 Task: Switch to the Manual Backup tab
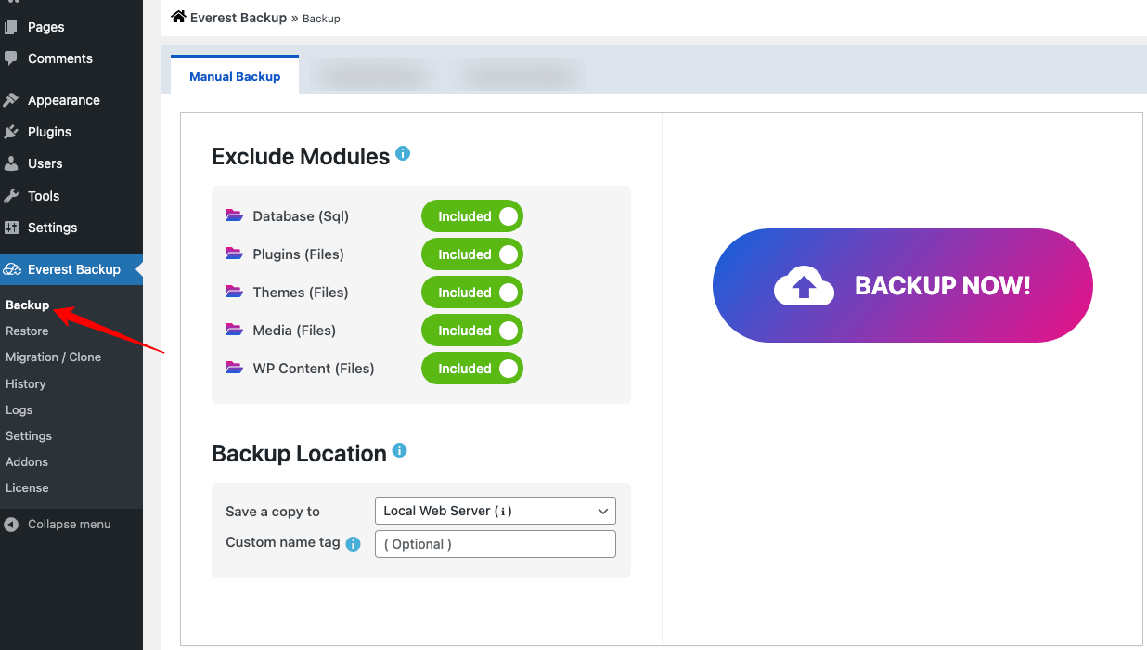(x=235, y=76)
